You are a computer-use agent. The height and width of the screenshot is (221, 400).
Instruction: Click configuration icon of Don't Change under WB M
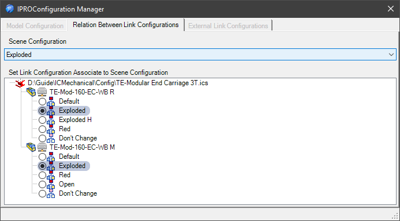point(51,193)
